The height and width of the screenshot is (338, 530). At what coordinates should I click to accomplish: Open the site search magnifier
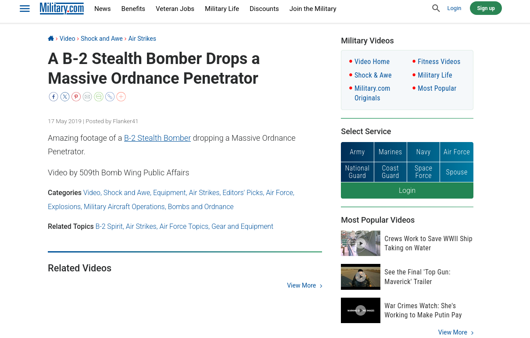(x=436, y=8)
